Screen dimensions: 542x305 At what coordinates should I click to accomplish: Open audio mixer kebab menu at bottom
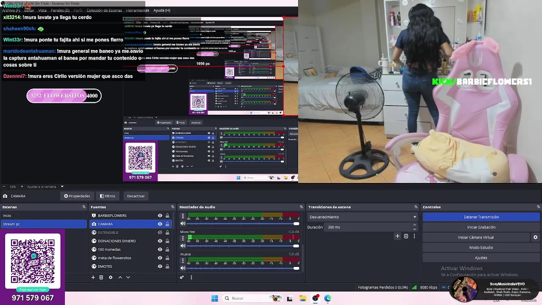pyautogui.click(x=191, y=277)
